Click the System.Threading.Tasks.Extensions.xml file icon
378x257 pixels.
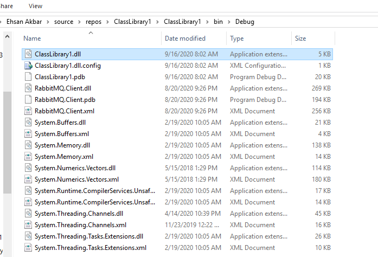click(x=28, y=248)
